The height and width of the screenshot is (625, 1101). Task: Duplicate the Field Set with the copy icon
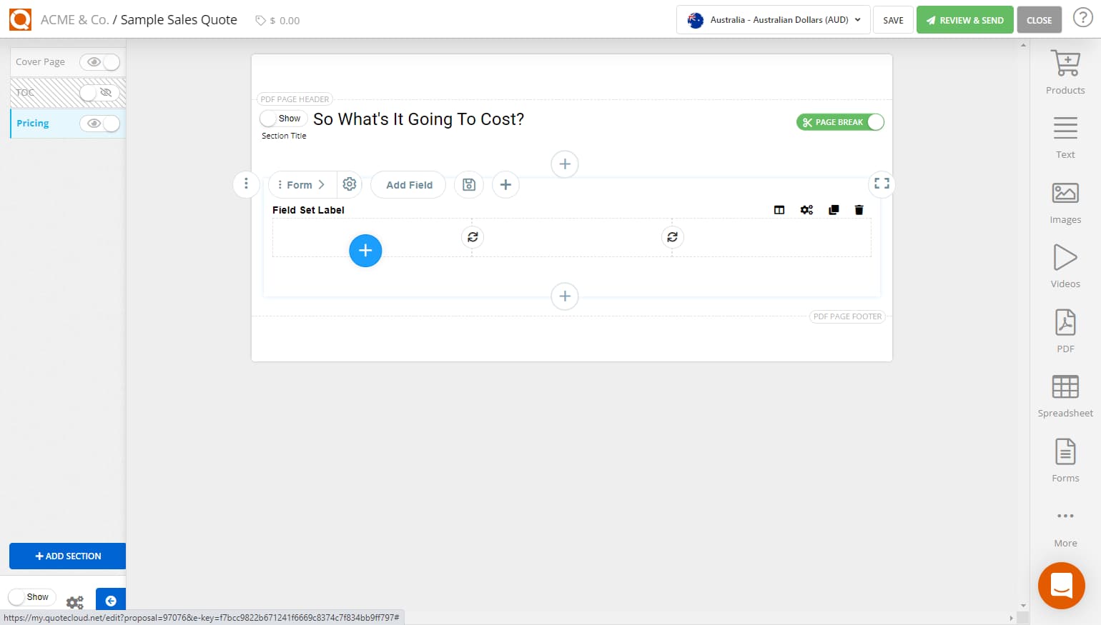pos(833,209)
